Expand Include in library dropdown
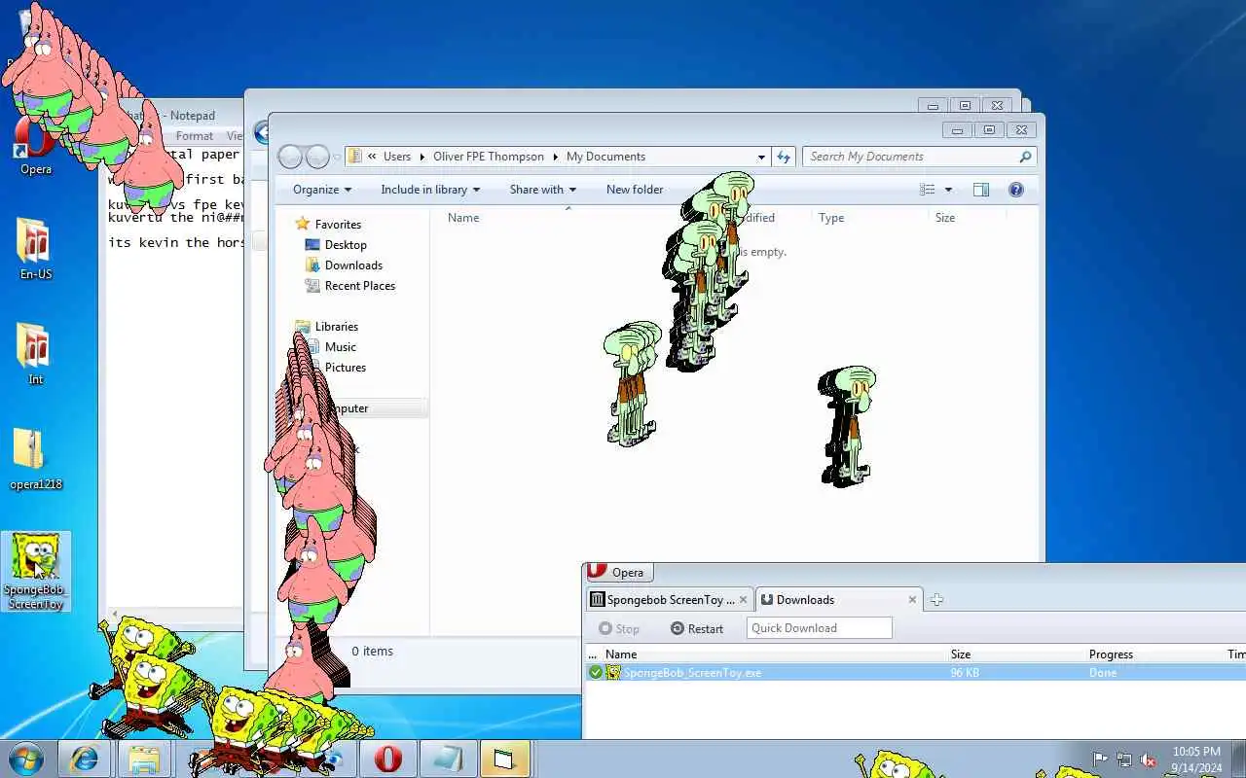 click(431, 190)
